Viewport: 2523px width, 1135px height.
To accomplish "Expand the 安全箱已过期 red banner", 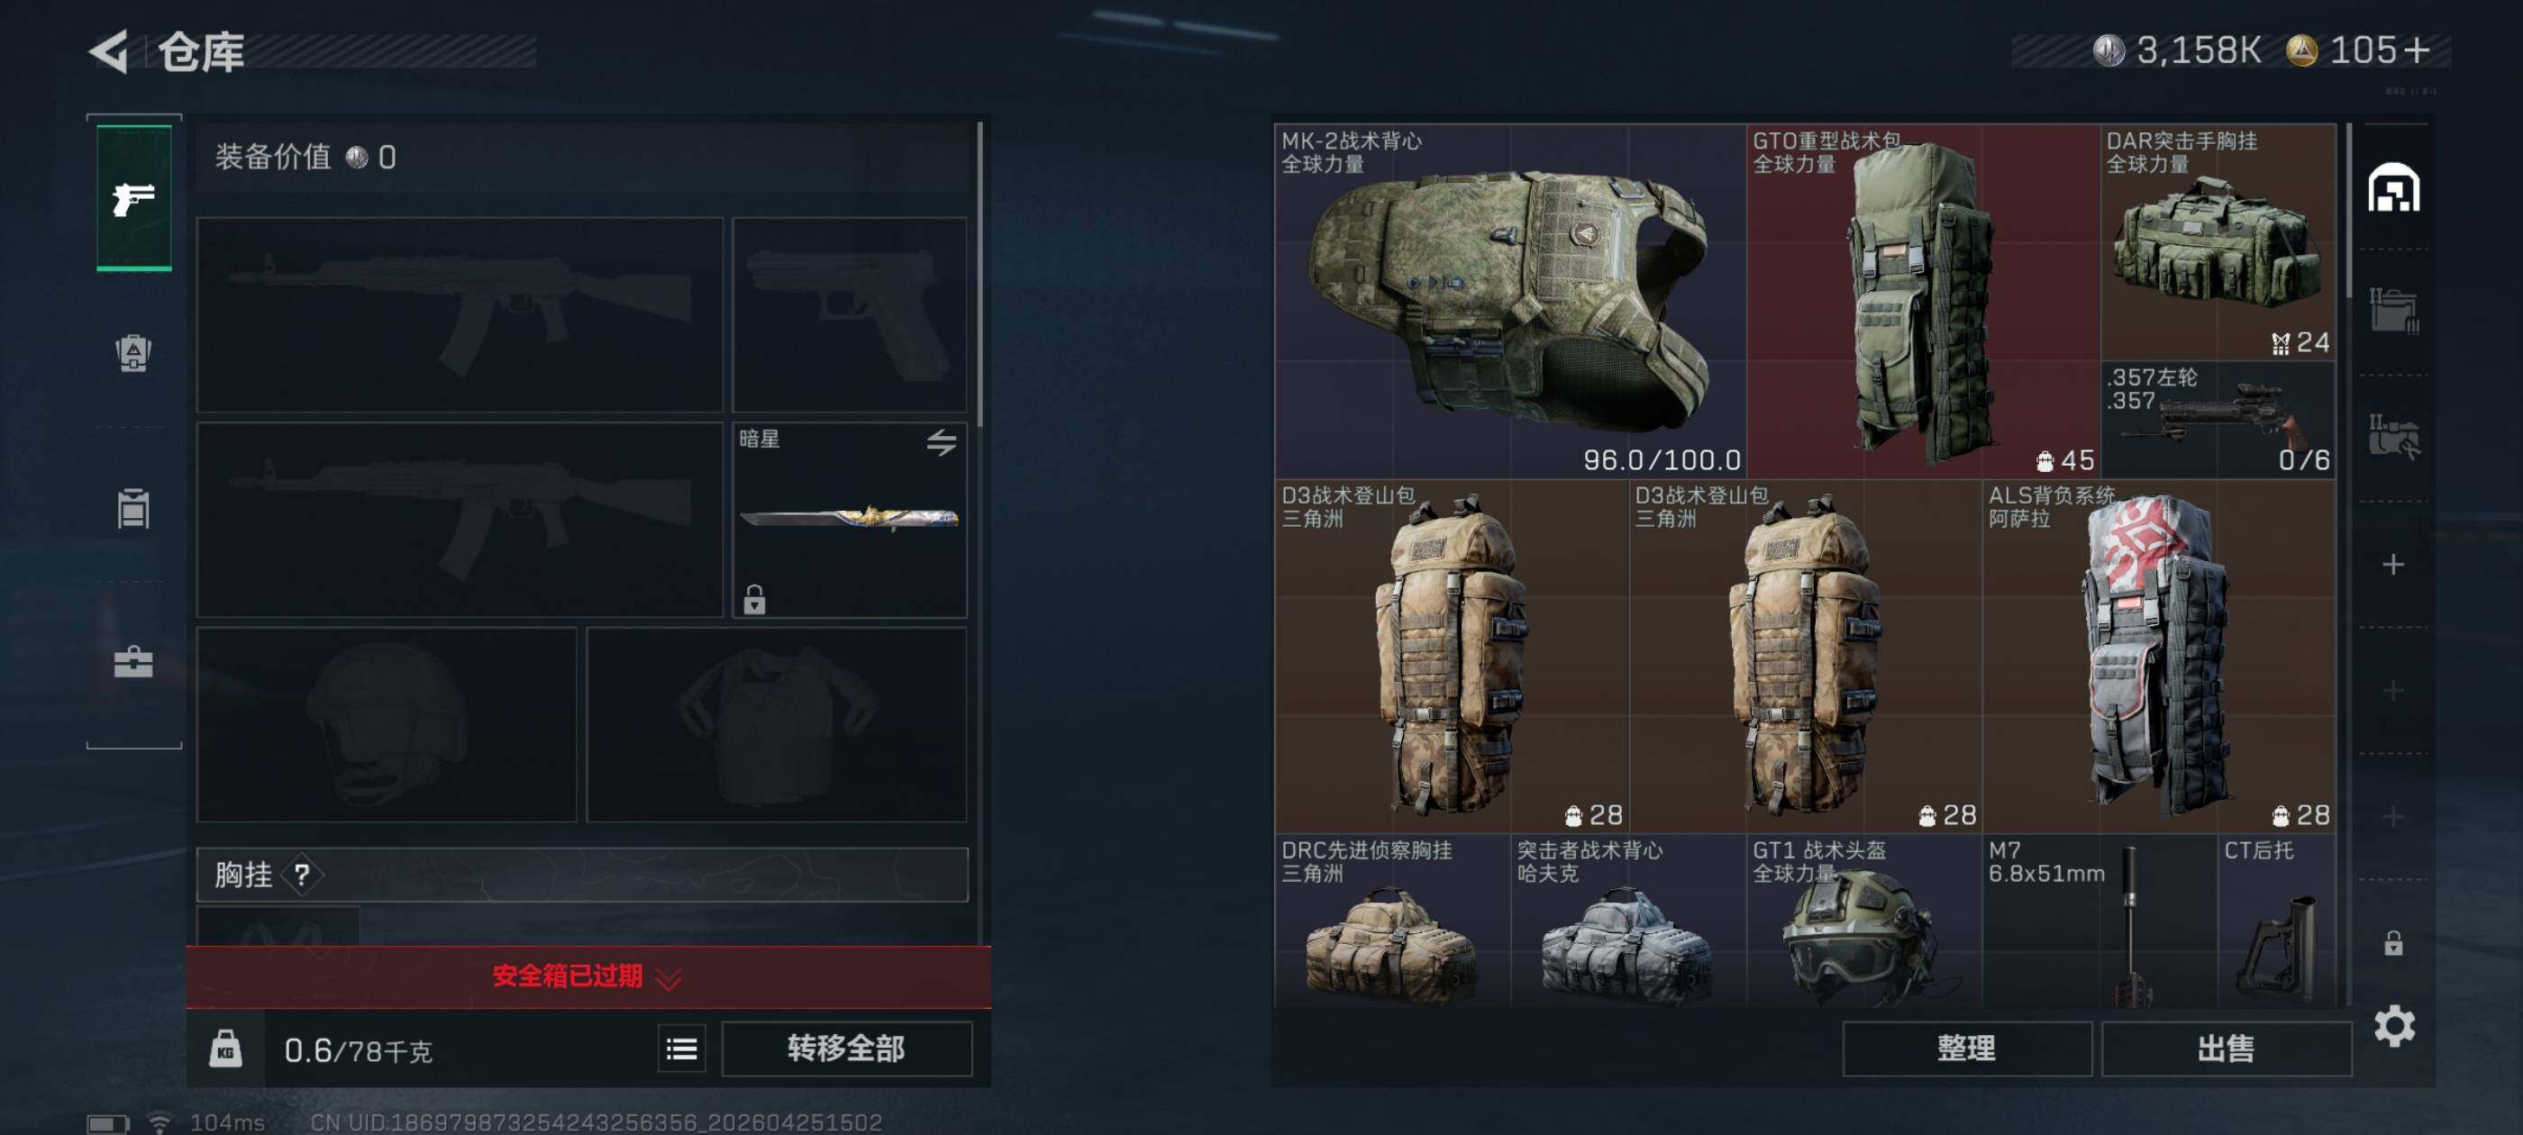I will (587, 976).
